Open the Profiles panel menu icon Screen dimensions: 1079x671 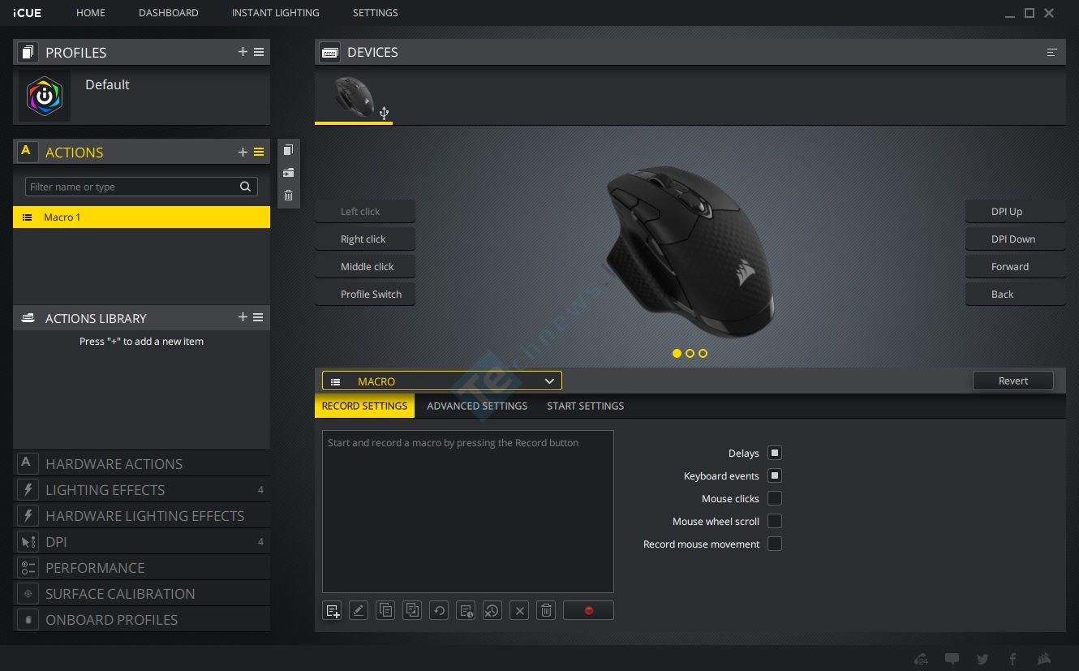point(259,52)
